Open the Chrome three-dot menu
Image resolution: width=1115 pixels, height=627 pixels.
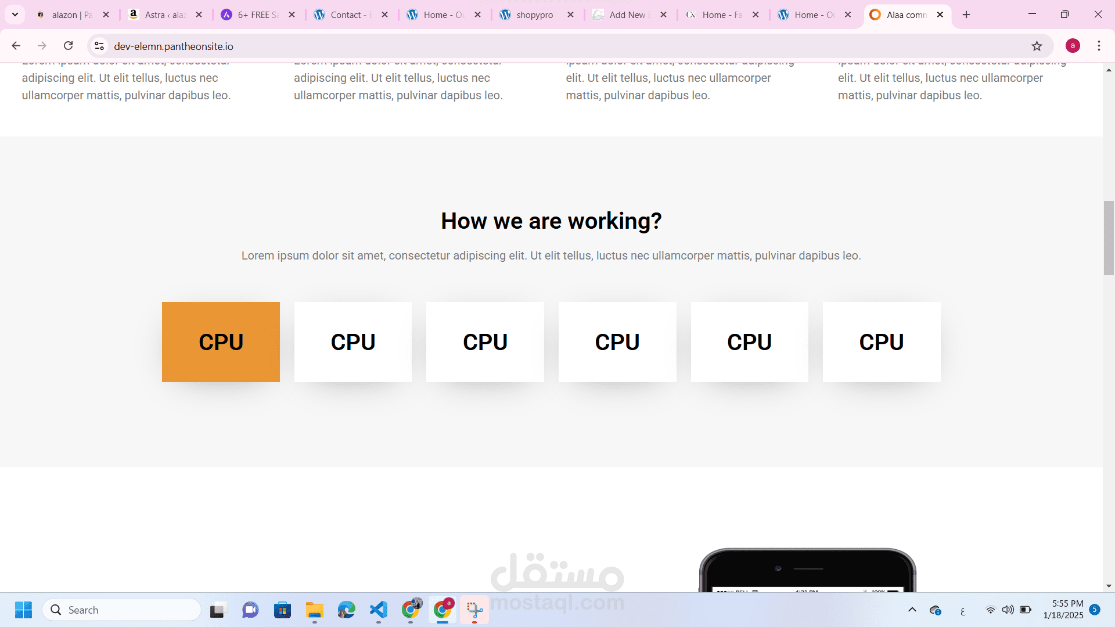click(x=1099, y=46)
